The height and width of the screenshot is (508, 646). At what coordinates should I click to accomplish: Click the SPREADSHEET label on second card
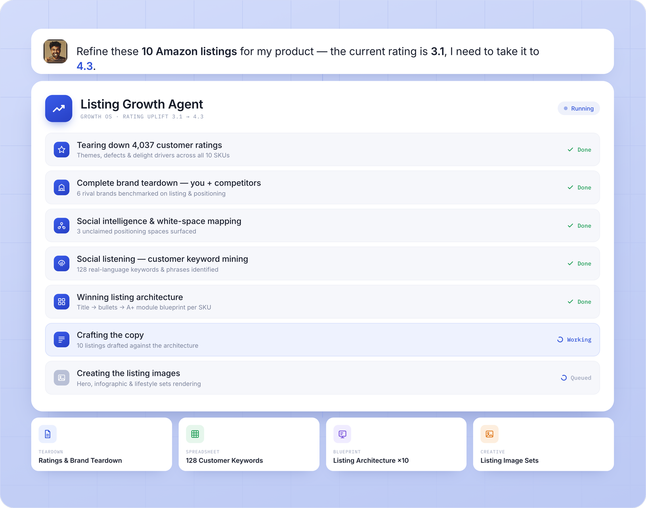point(203,452)
